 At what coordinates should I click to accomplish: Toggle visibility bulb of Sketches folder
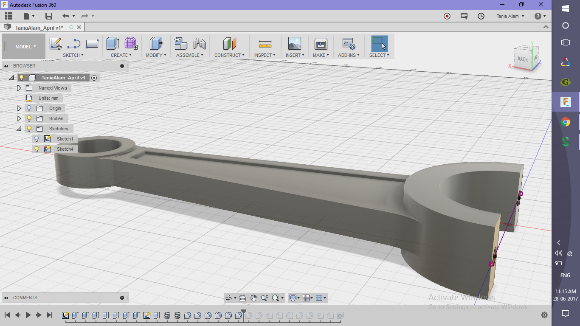[x=29, y=129]
